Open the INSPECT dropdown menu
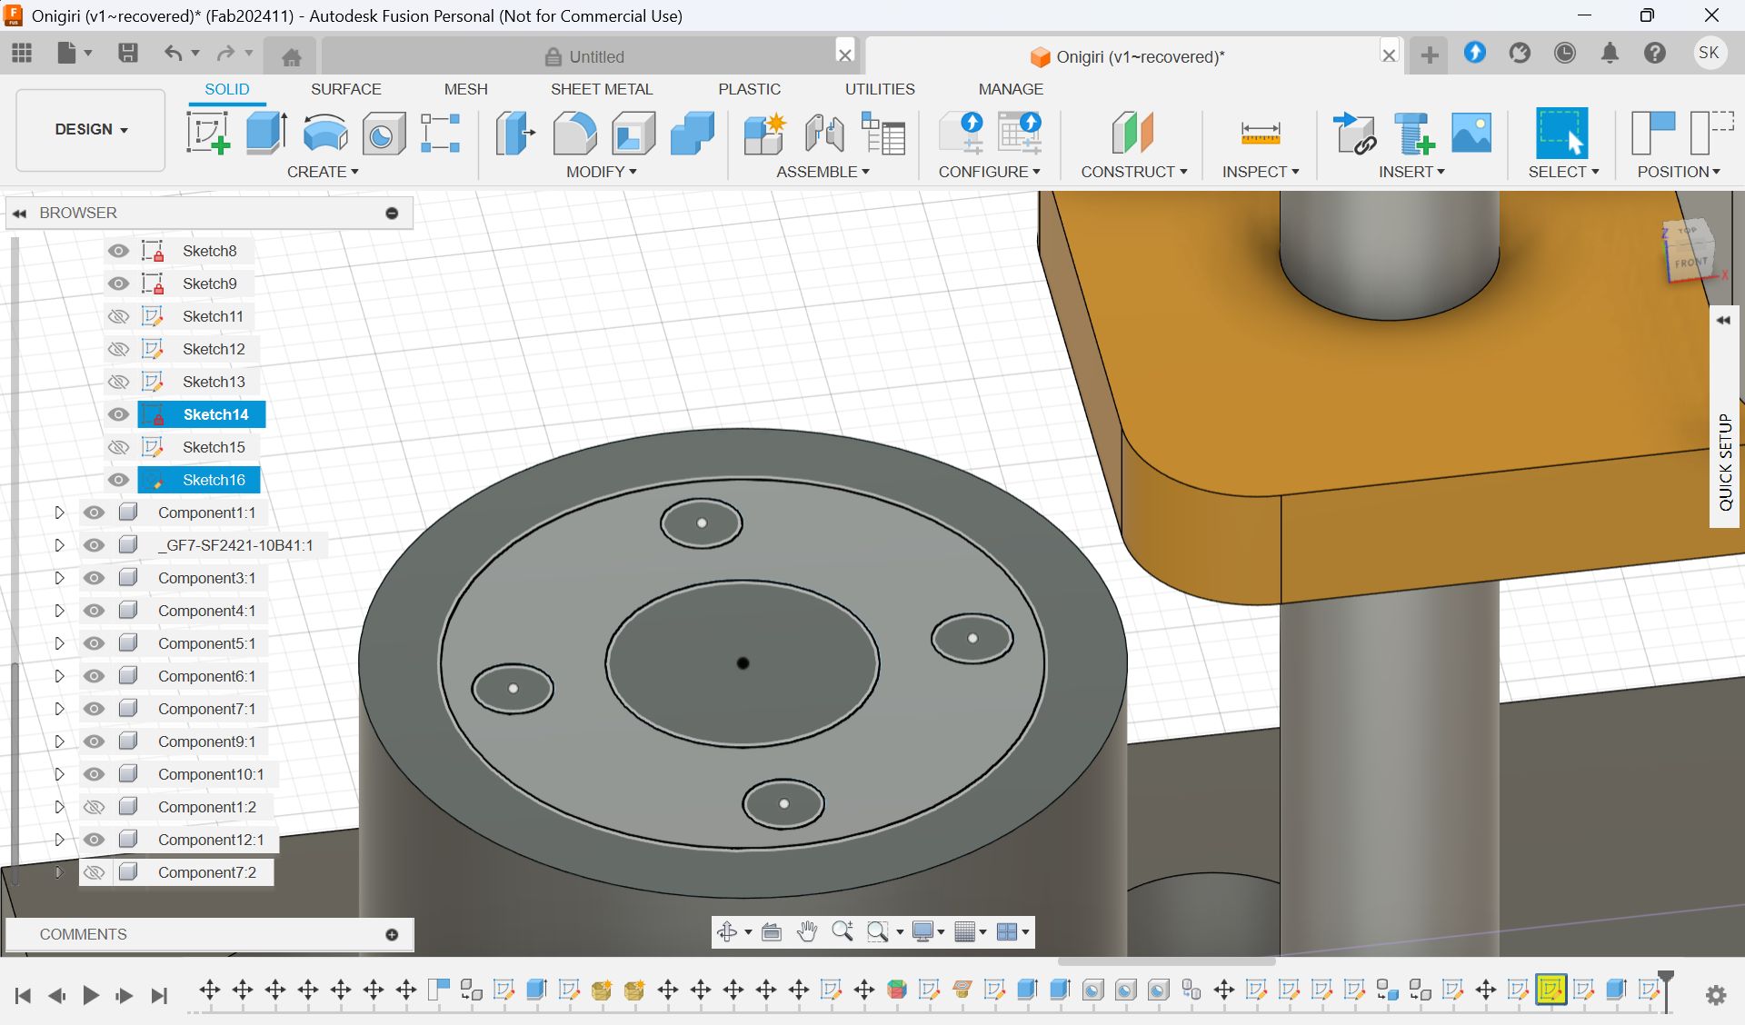This screenshot has height=1025, width=1745. [1261, 172]
